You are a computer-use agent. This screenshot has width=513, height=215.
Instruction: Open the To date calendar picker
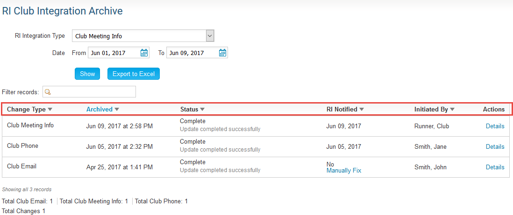pyautogui.click(x=223, y=53)
